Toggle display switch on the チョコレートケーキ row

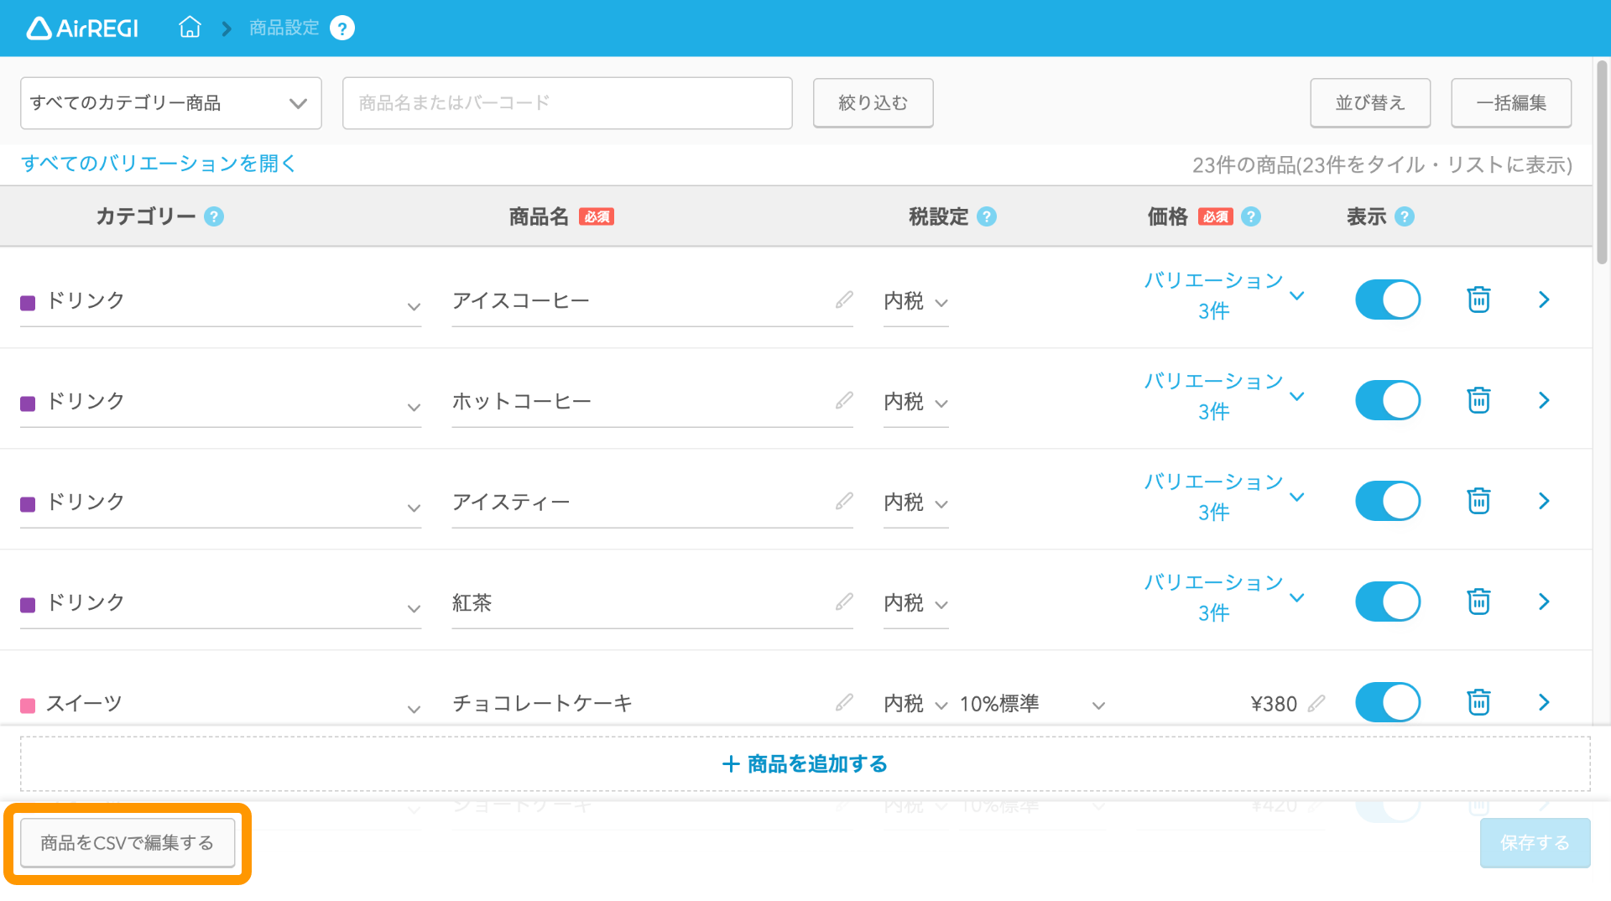point(1387,702)
